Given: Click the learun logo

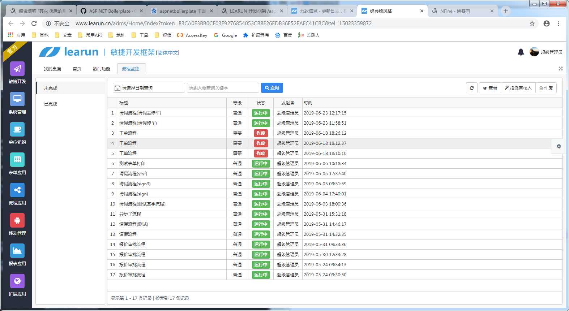Looking at the screenshot, I should point(69,52).
